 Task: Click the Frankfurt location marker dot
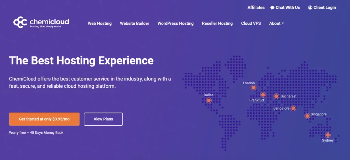[x=263, y=95]
